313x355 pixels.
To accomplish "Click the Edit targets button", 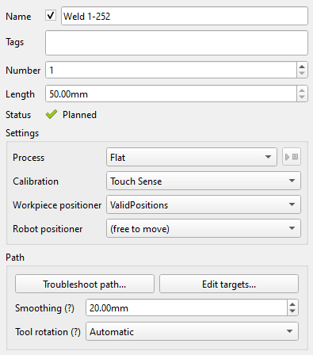I will (x=229, y=284).
